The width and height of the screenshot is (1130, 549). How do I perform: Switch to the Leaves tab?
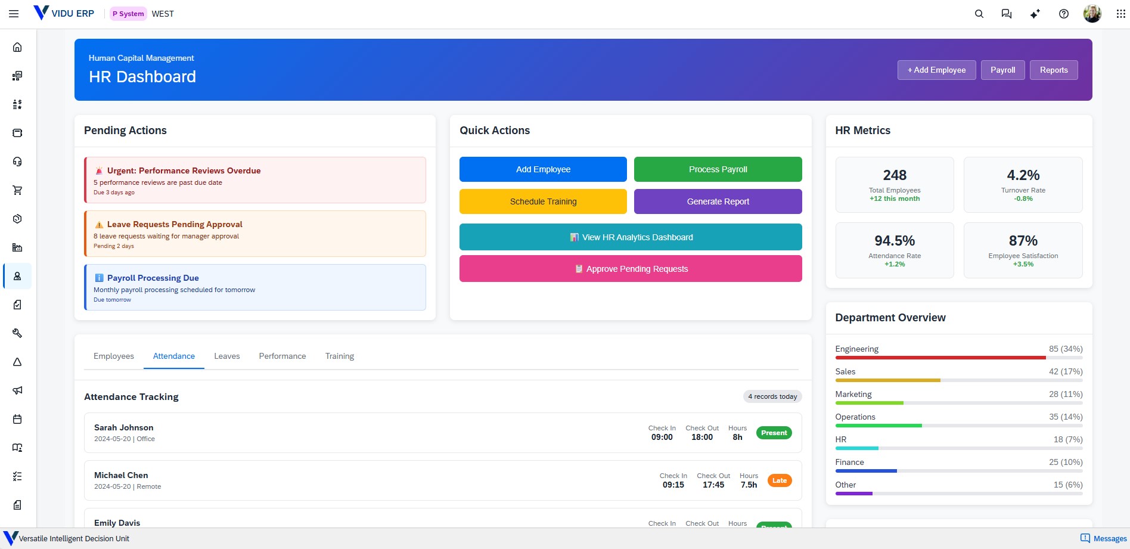226,356
